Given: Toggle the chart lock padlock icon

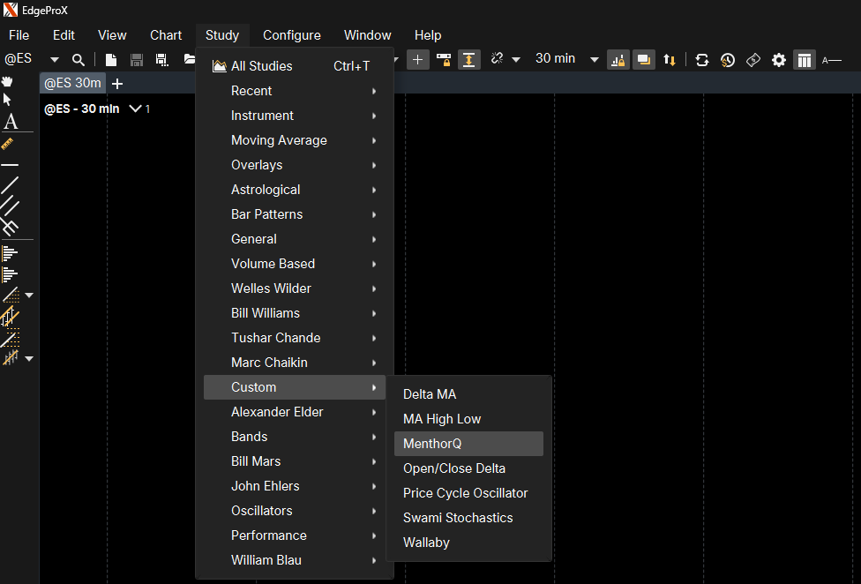Looking at the screenshot, I should (618, 60).
